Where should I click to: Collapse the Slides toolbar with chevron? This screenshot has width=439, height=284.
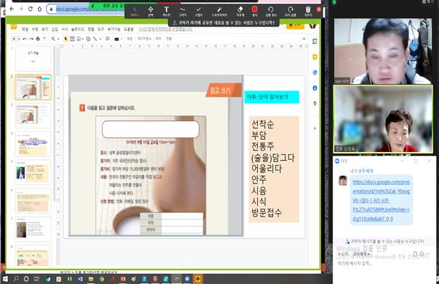(304, 39)
